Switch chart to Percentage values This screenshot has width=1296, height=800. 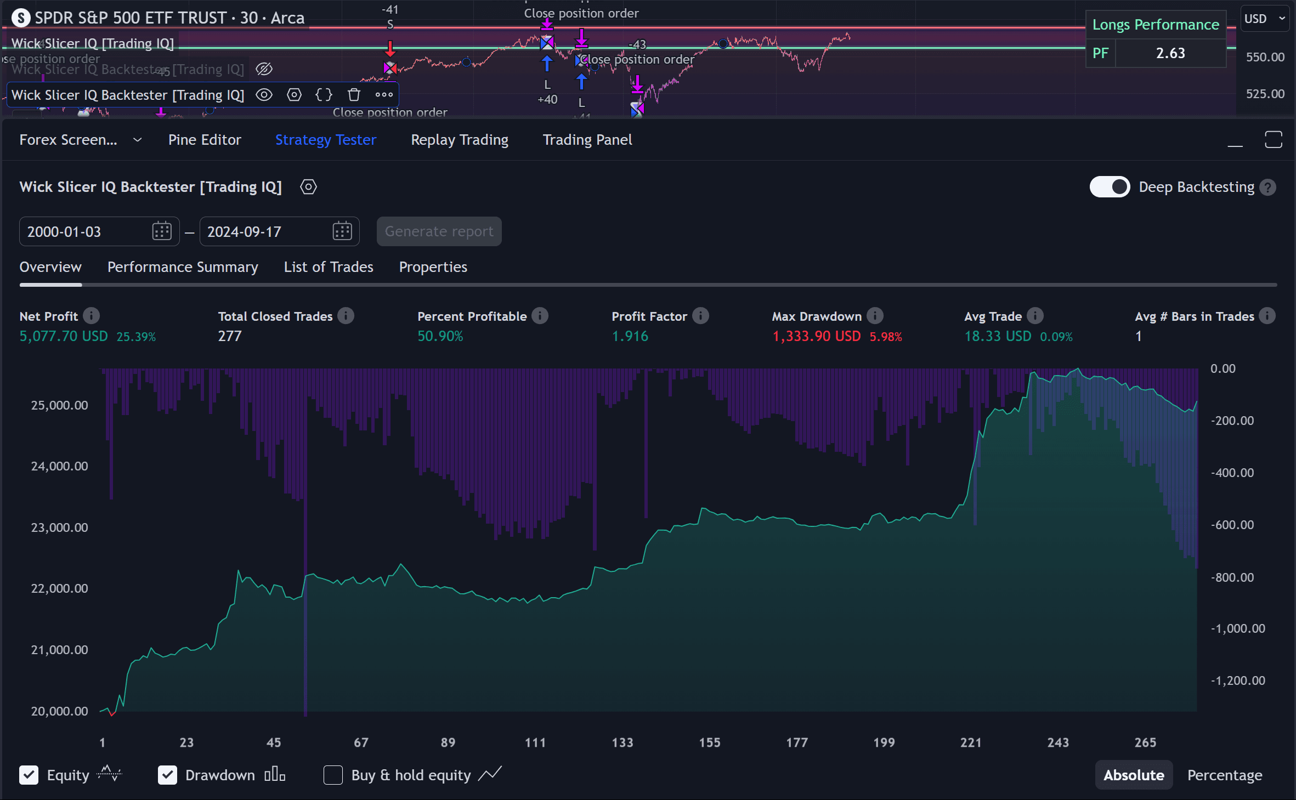1225,775
